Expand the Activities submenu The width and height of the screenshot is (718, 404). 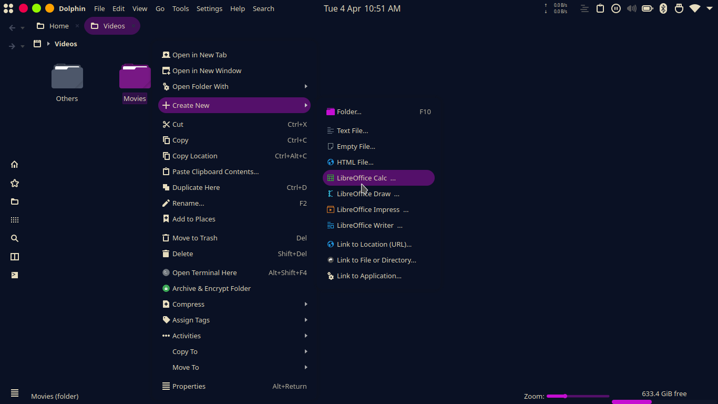click(x=234, y=336)
